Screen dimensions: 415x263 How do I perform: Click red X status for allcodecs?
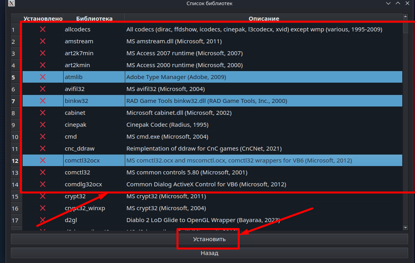click(x=43, y=29)
